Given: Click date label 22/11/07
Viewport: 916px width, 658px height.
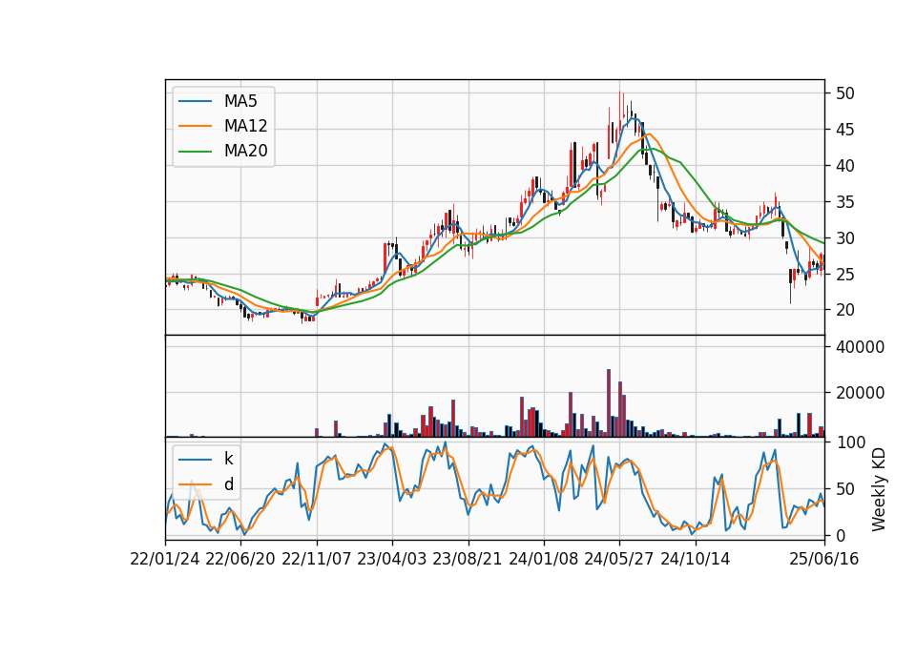Looking at the screenshot, I should tap(317, 559).
